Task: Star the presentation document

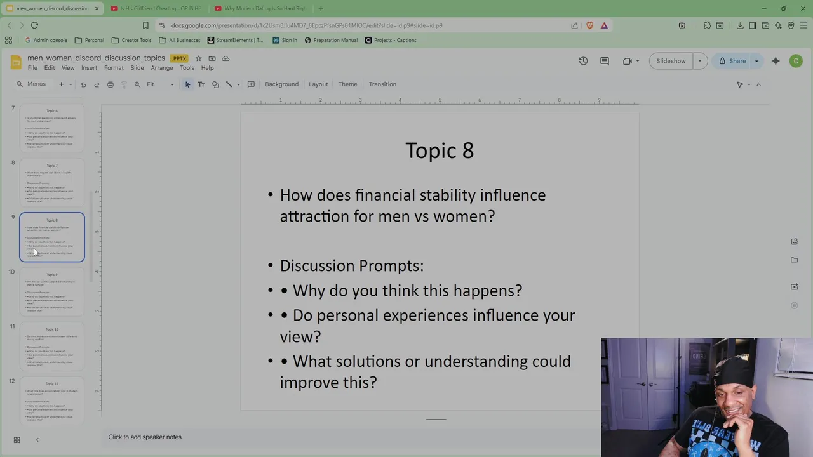Action: [198, 58]
